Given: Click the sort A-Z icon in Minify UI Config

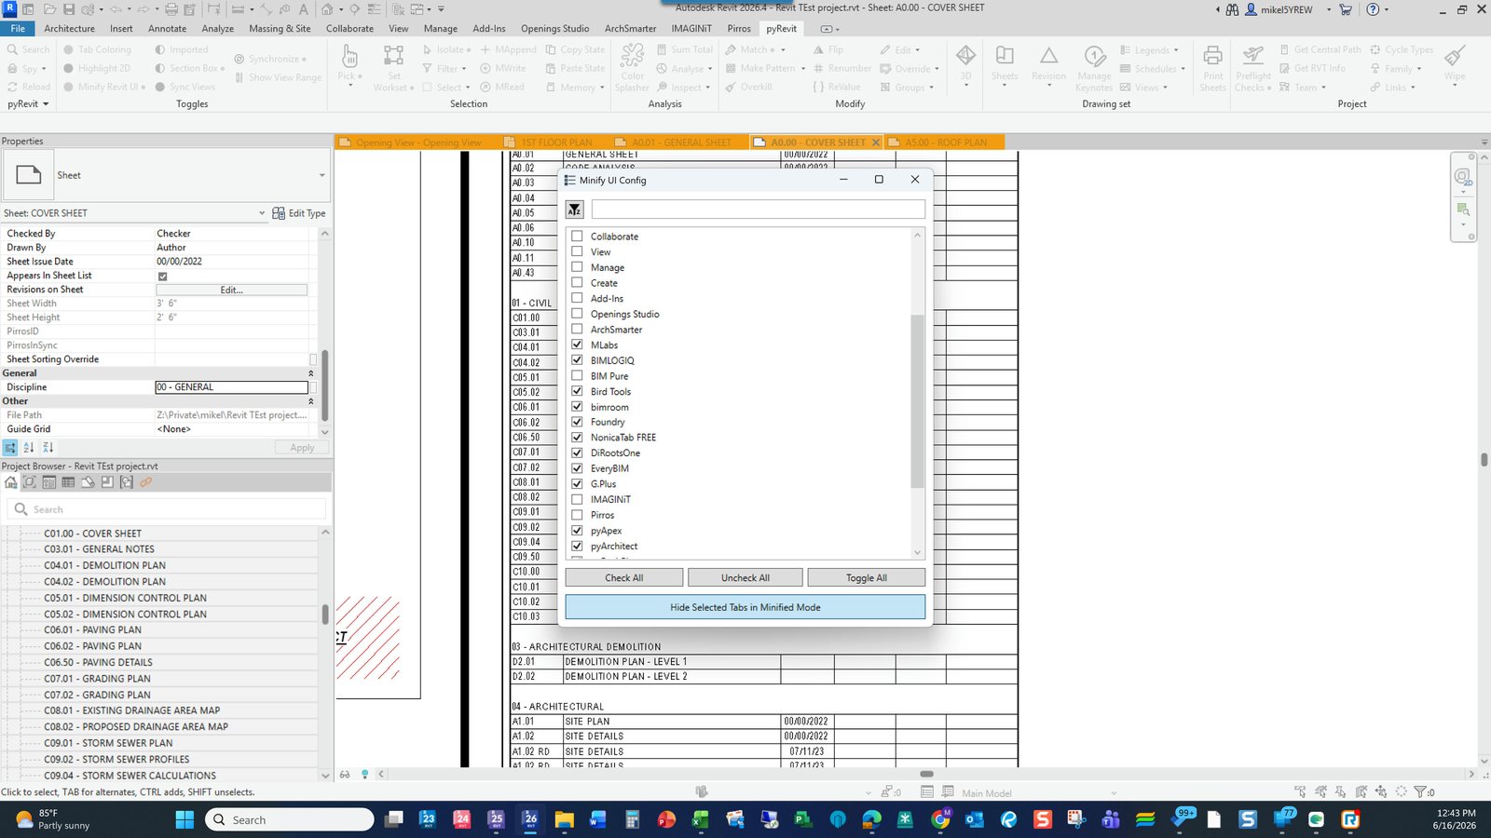Looking at the screenshot, I should 574,209.
